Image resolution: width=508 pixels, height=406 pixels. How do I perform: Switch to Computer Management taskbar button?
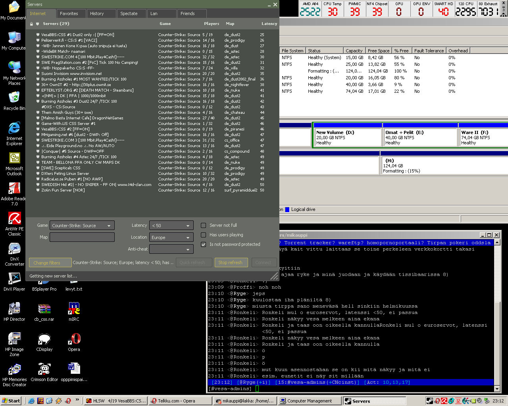pyautogui.click(x=310, y=401)
